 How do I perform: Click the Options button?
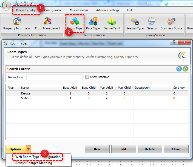tap(16, 149)
